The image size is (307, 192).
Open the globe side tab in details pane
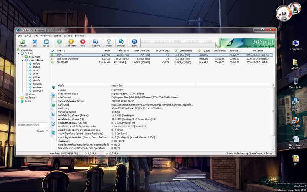tap(53, 133)
